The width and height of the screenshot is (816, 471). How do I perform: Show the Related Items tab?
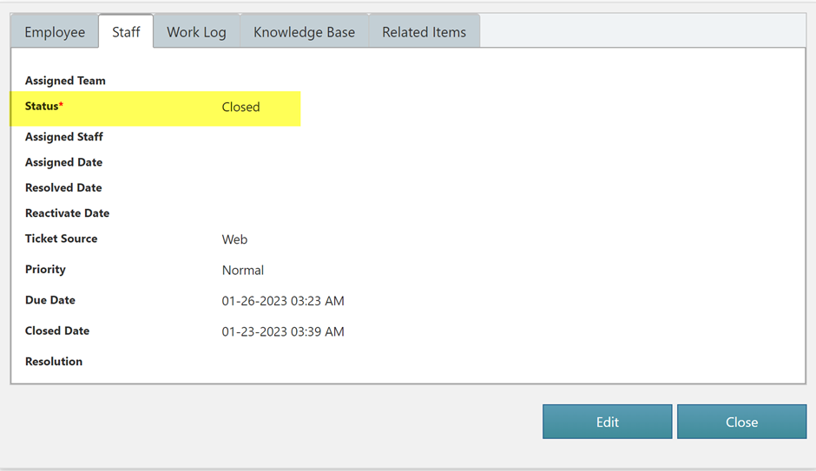424,32
